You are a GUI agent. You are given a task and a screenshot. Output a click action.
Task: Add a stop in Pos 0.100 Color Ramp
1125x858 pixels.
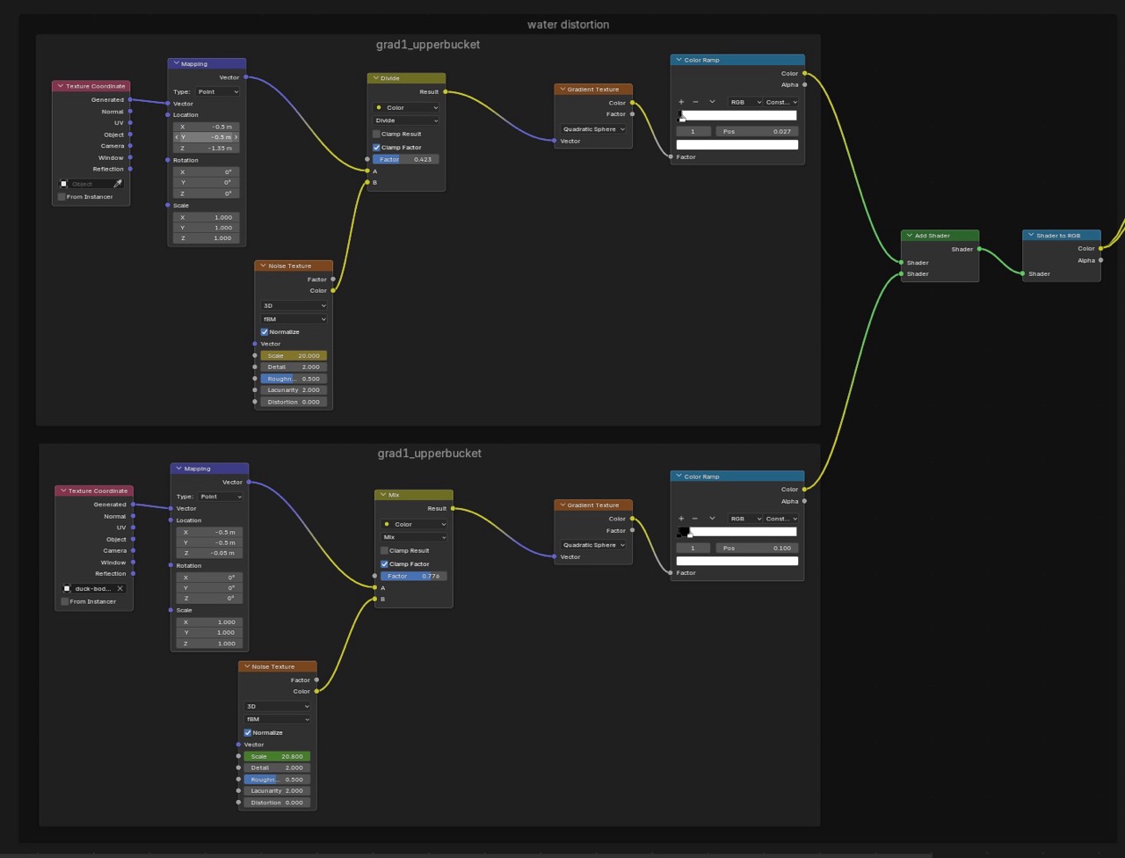681,519
